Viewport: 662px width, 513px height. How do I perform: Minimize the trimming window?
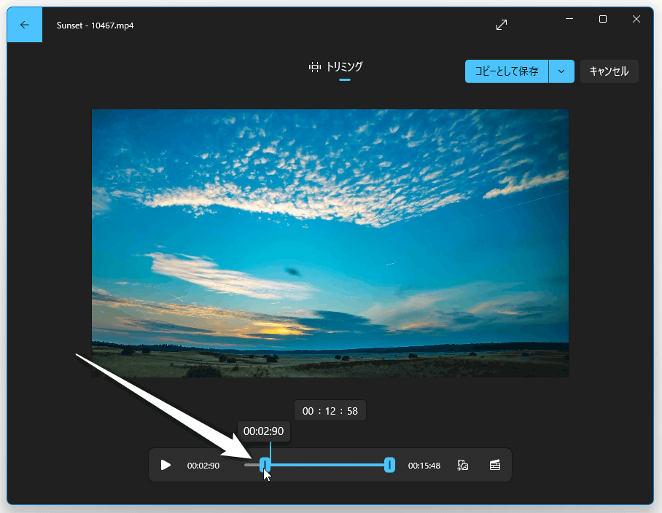569,19
